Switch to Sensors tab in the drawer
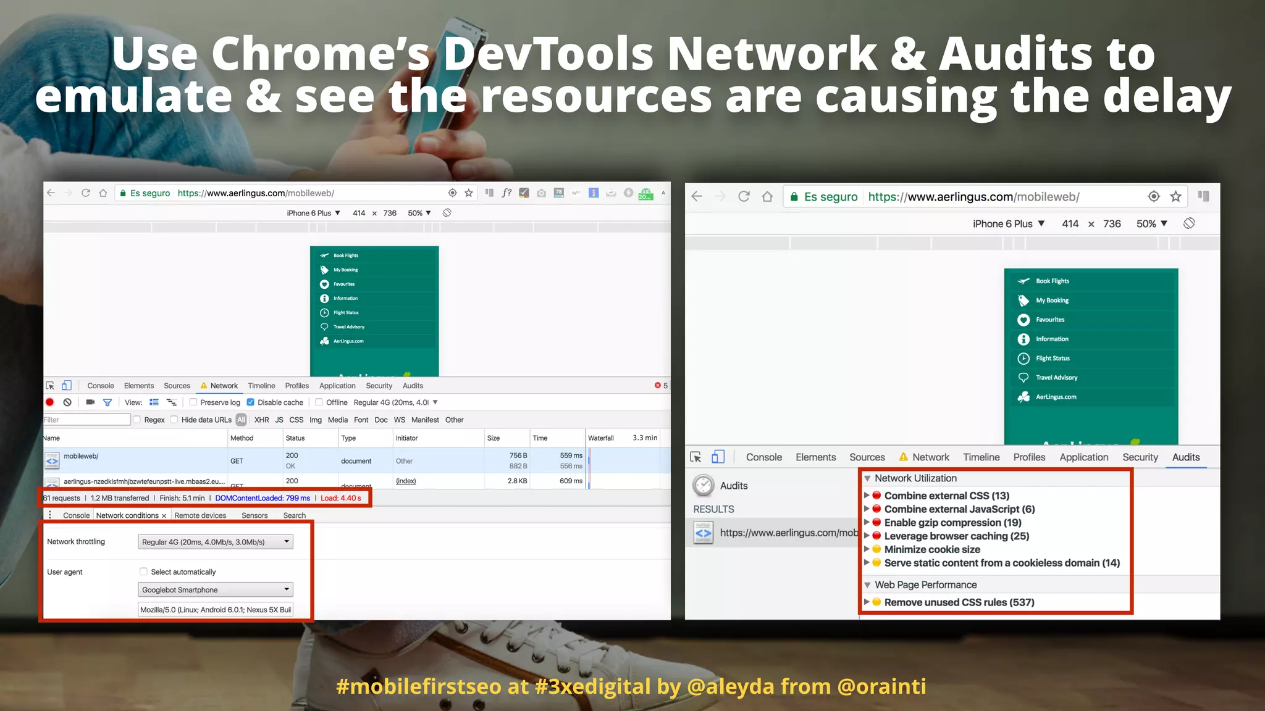This screenshot has width=1265, height=711. (x=254, y=515)
